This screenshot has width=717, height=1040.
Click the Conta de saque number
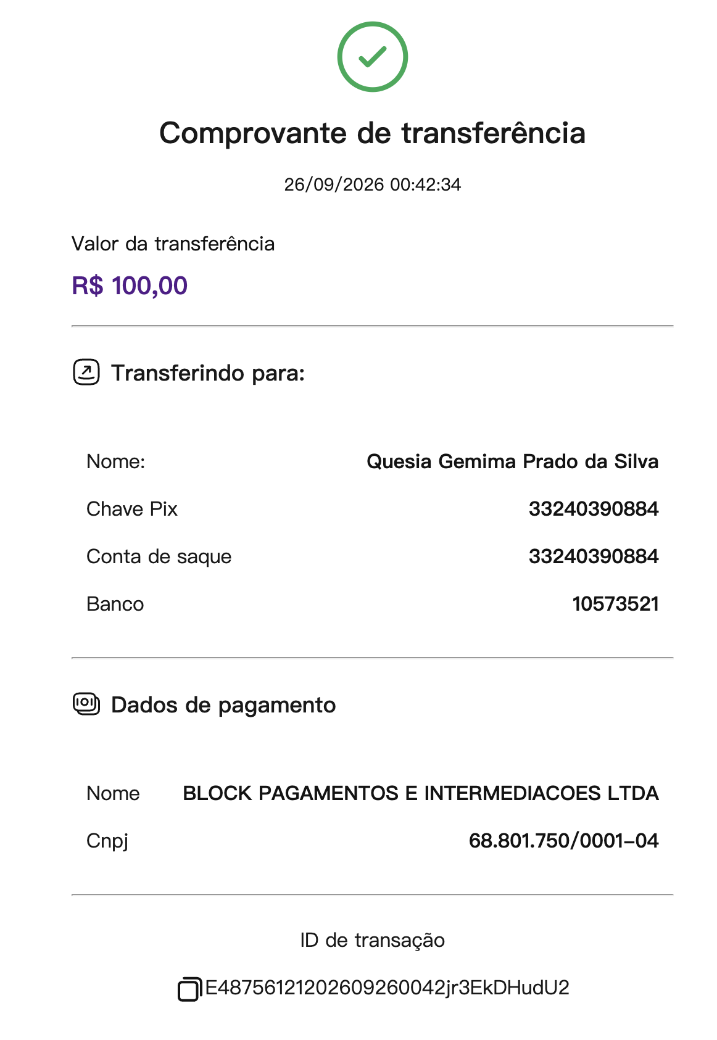click(x=594, y=556)
